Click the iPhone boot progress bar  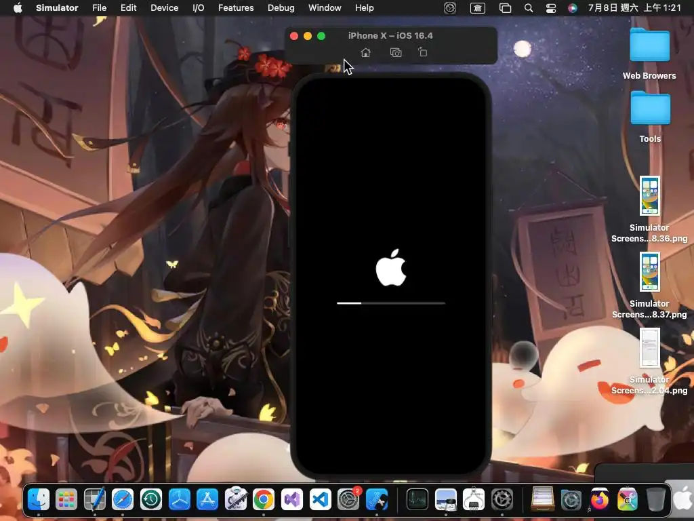click(x=391, y=303)
